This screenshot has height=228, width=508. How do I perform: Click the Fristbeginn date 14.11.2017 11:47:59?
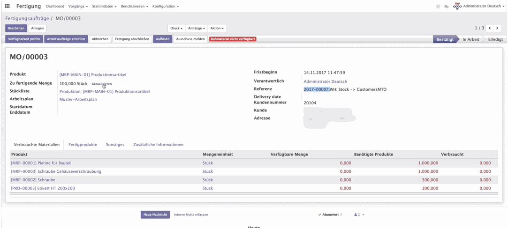pyautogui.click(x=324, y=73)
